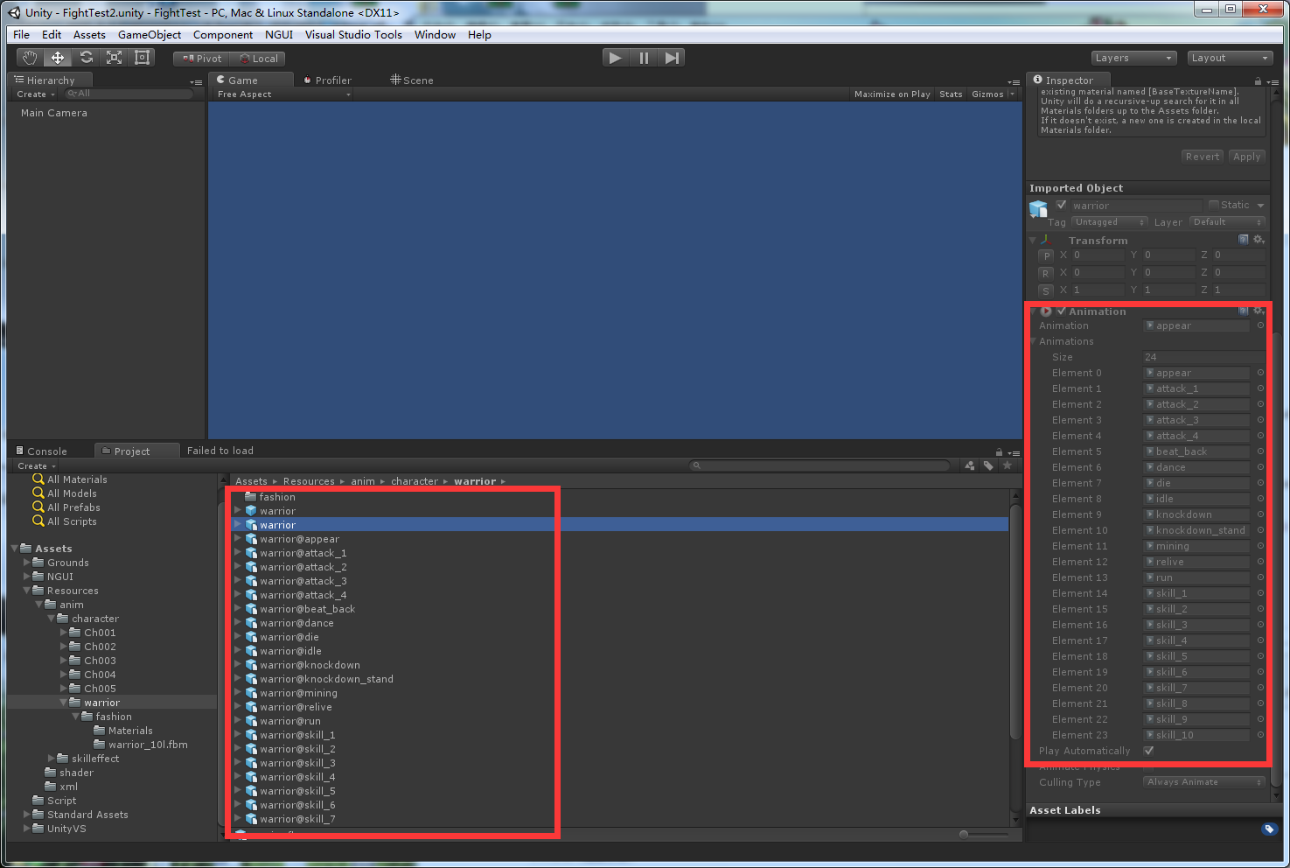Image resolution: width=1290 pixels, height=868 pixels.
Task: Select the Move tool
Action: pyautogui.click(x=57, y=57)
